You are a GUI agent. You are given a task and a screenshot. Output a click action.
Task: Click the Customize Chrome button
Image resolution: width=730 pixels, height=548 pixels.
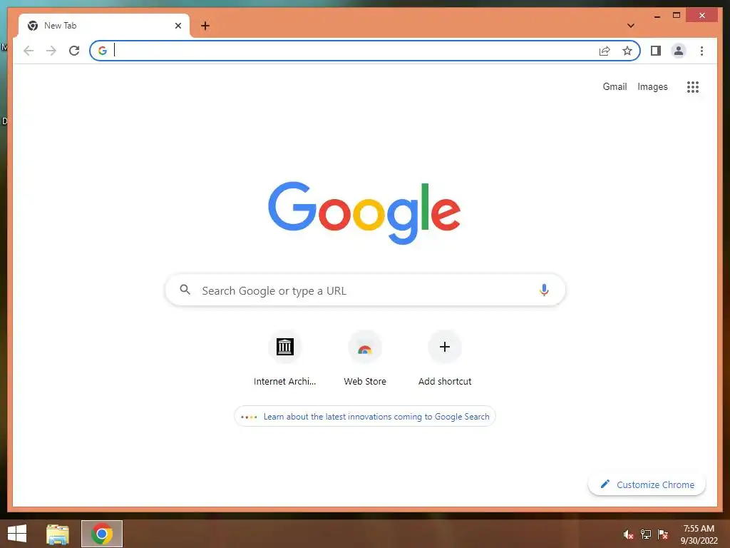(647, 484)
